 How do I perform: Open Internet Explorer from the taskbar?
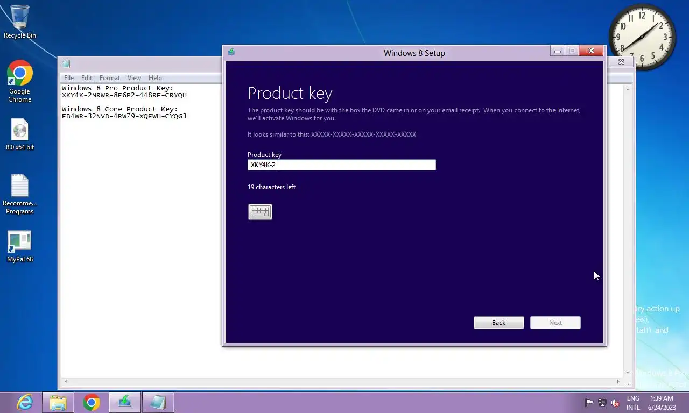pyautogui.click(x=25, y=402)
